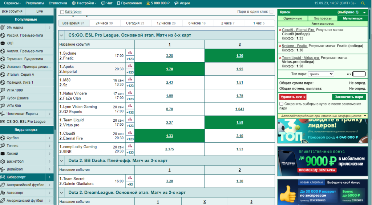The height and width of the screenshot is (205, 372).
Task: Open date and timezone selector 15.09.23, 14:37
Action: 335,3
